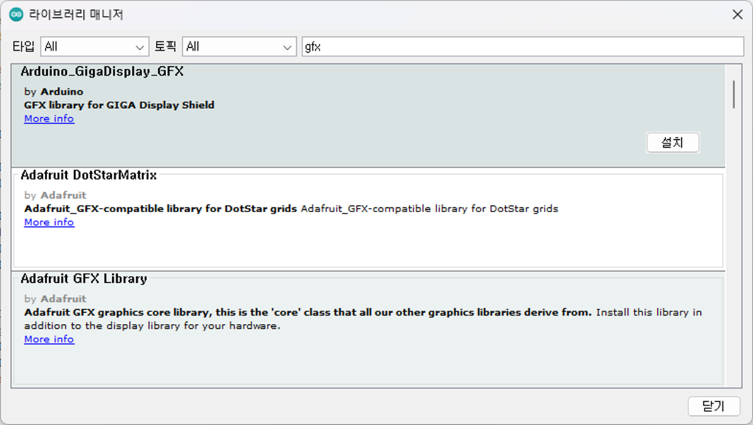This screenshot has height=425, width=753.
Task: Install the Arduino_GigaDisplay_GFX library with 설치
Action: click(673, 142)
